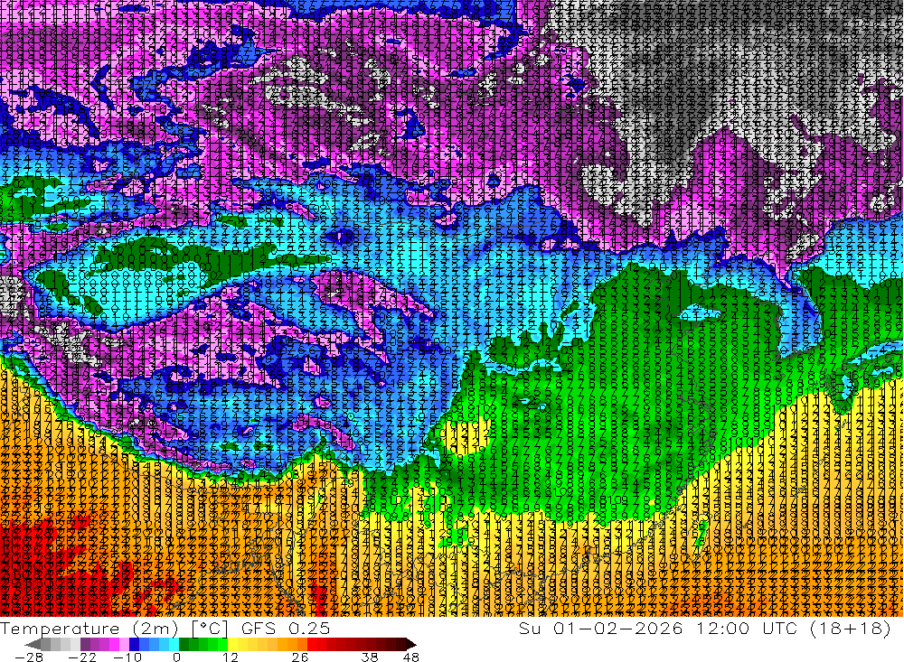This screenshot has width=904, height=662.
Task: Click the -22 legend label
Action: [82, 657]
